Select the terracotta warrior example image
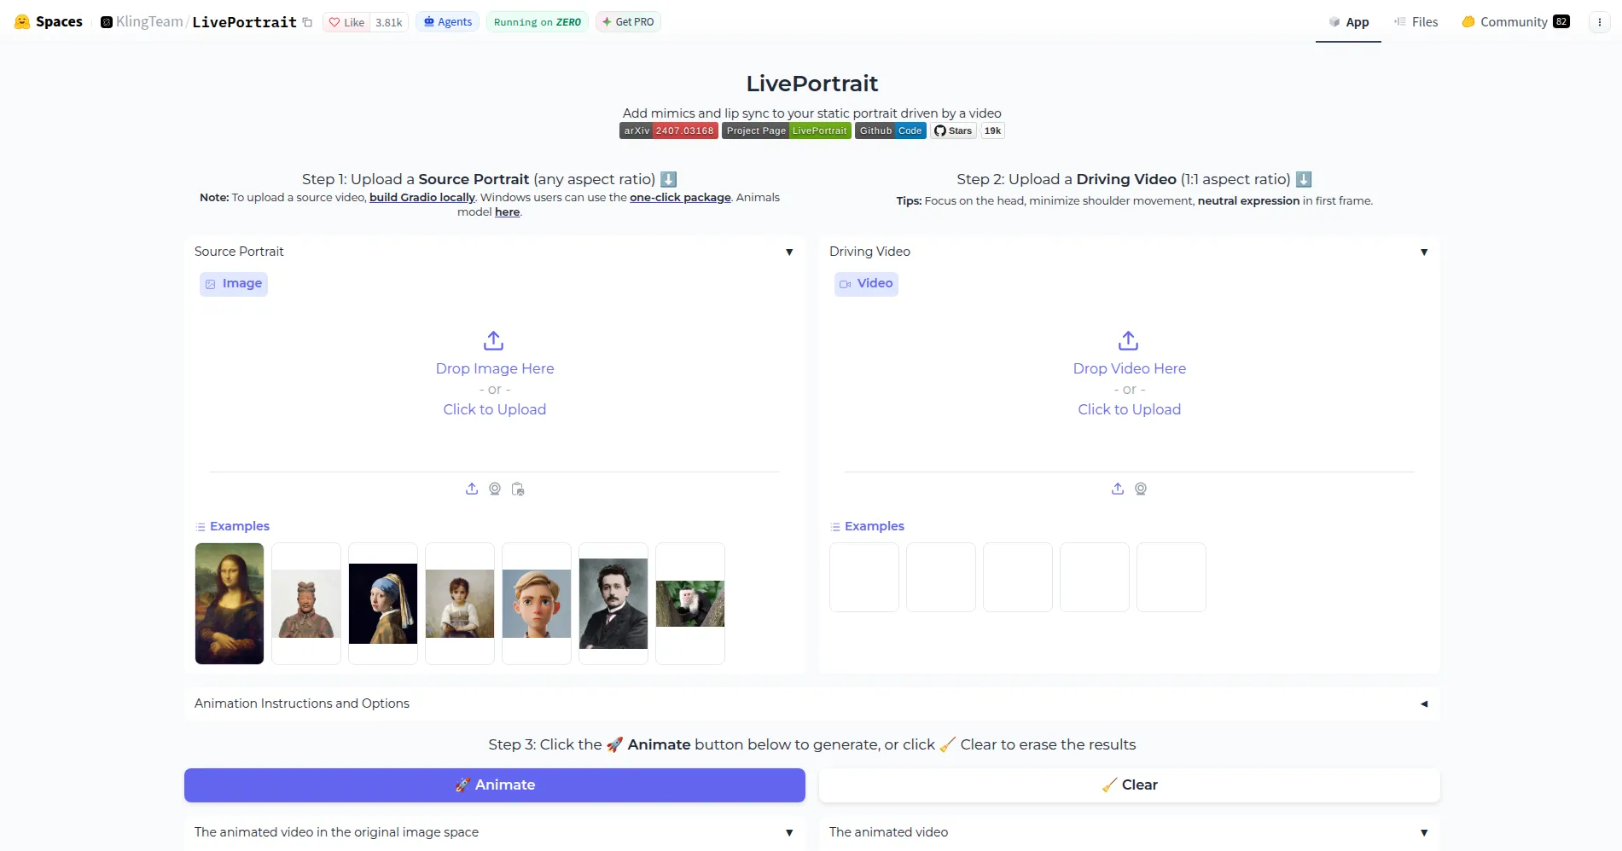Viewport: 1622px width, 851px height. point(306,604)
